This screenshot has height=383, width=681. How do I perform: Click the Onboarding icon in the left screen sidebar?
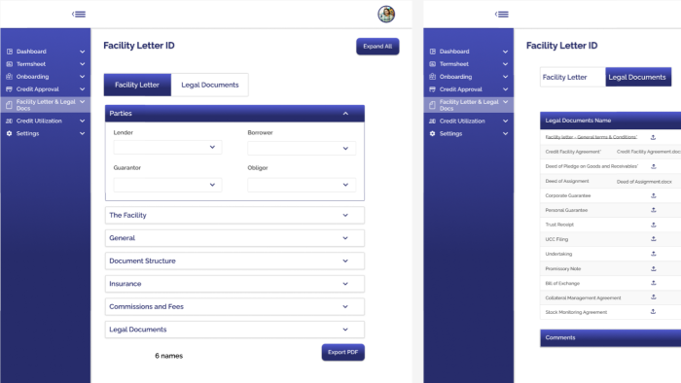tap(10, 77)
